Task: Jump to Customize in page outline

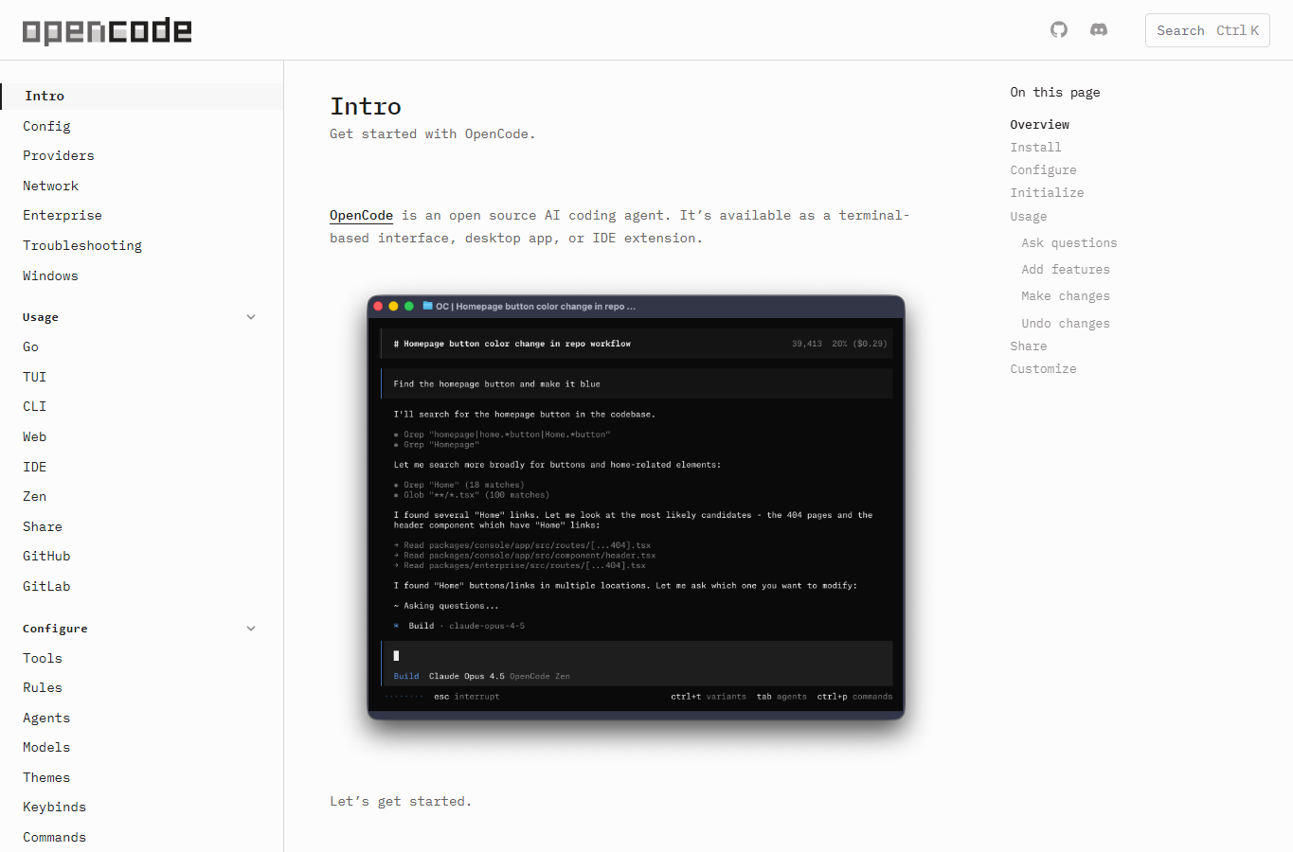Action: 1043,368
